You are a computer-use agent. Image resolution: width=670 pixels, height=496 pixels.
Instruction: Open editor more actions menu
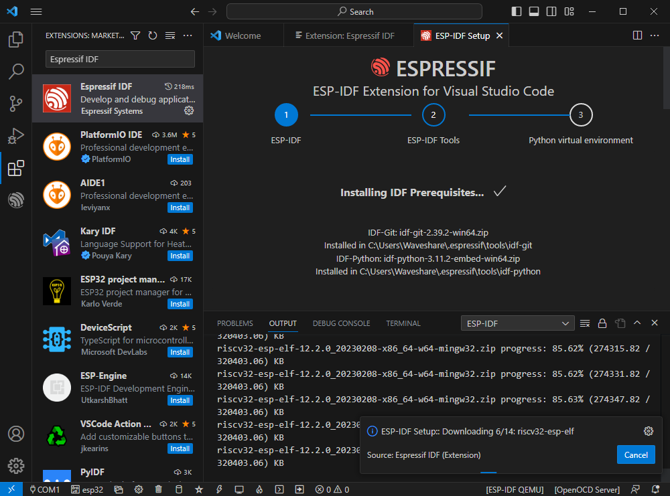[654, 35]
